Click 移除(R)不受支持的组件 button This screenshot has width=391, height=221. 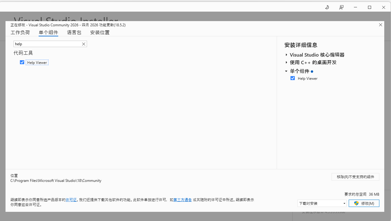pyautogui.click(x=355, y=177)
